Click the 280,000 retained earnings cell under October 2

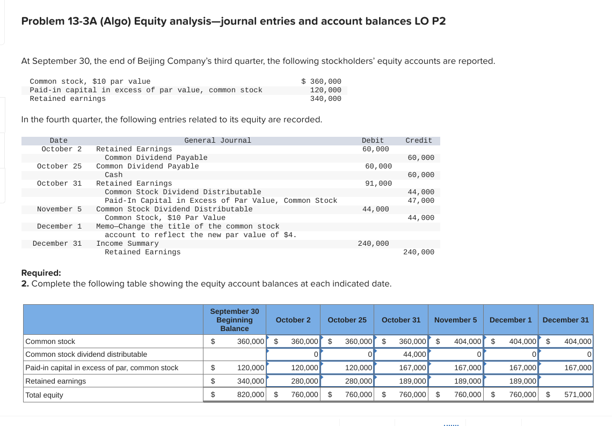click(x=293, y=381)
